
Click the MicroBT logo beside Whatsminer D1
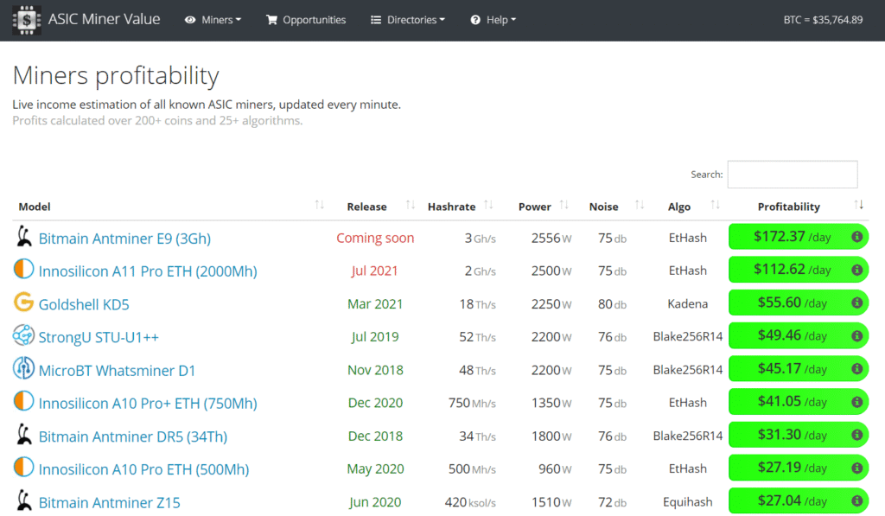(x=23, y=369)
